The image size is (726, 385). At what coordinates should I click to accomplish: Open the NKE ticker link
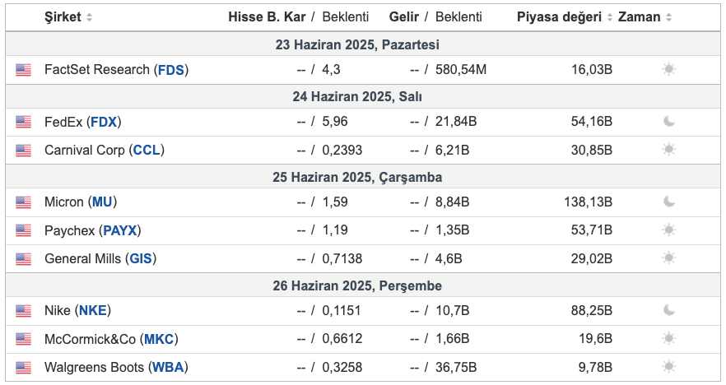click(93, 310)
